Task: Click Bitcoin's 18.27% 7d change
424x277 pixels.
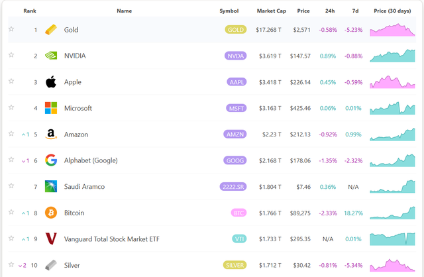Action: [353, 213]
